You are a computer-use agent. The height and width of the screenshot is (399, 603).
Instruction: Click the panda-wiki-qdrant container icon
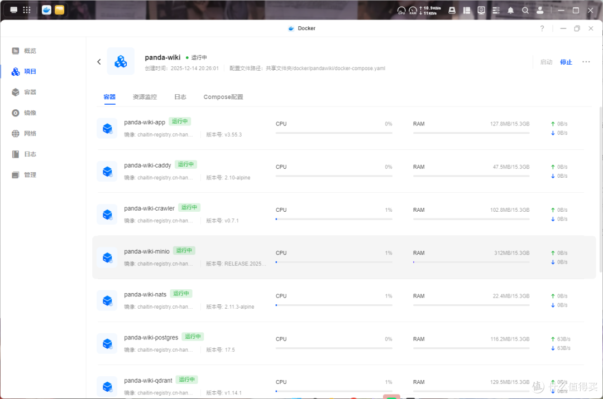tap(107, 386)
